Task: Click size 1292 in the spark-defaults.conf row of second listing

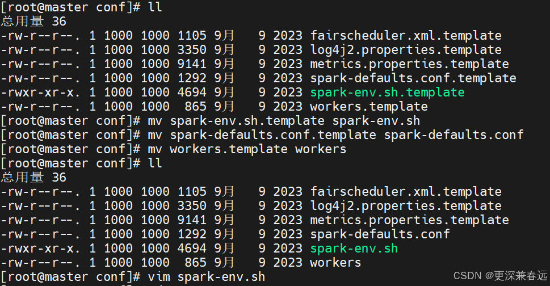Action: click(x=192, y=234)
